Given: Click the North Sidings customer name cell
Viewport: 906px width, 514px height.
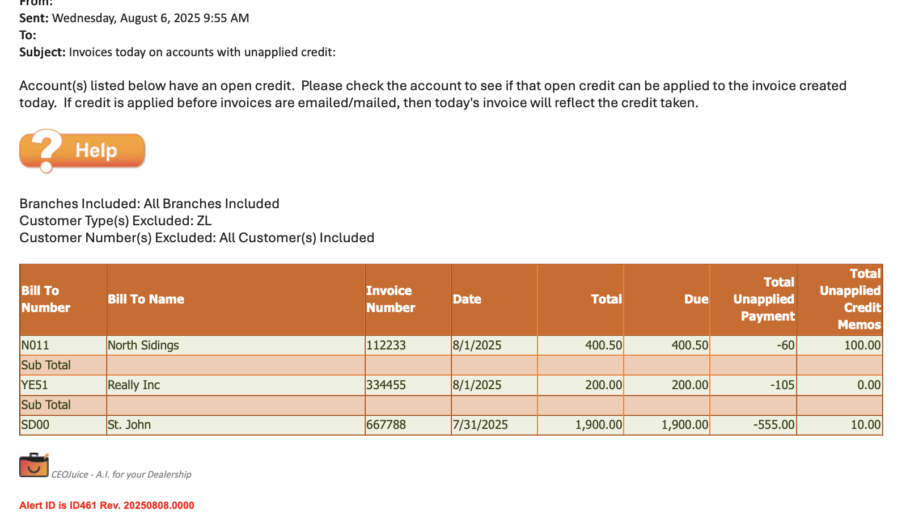Looking at the screenshot, I should pos(236,346).
